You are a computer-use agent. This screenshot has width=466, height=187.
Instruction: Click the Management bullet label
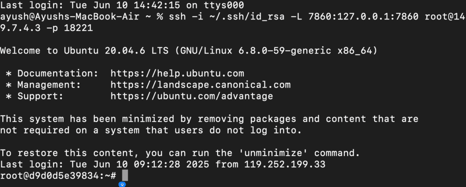tap(49, 85)
